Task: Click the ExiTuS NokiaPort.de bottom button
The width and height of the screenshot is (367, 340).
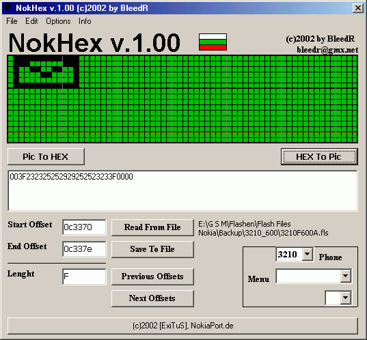Action: point(182,326)
